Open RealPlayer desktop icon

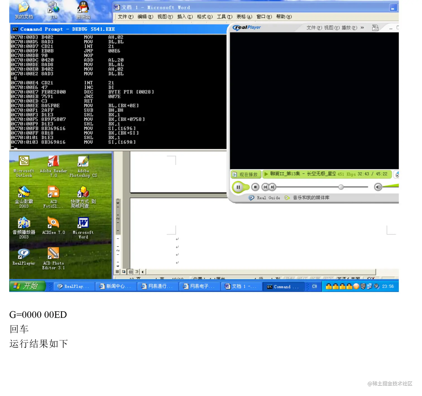tap(24, 257)
